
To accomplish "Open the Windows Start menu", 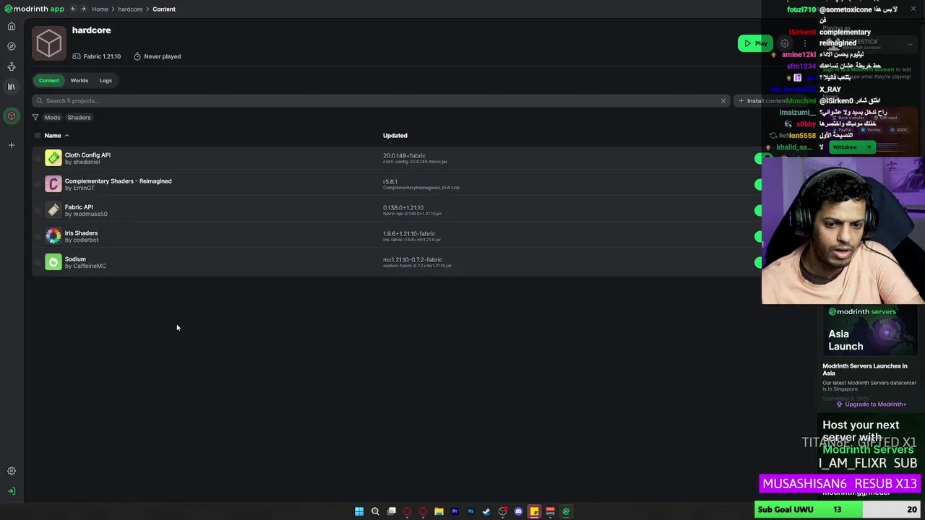I will [x=359, y=511].
